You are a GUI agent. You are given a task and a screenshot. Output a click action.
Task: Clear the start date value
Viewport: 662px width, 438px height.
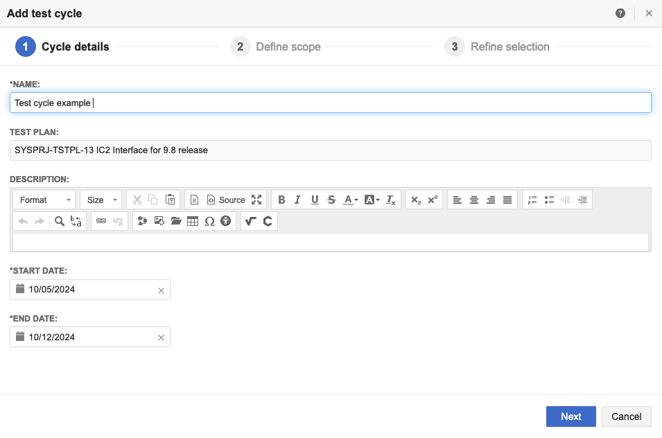tap(161, 290)
